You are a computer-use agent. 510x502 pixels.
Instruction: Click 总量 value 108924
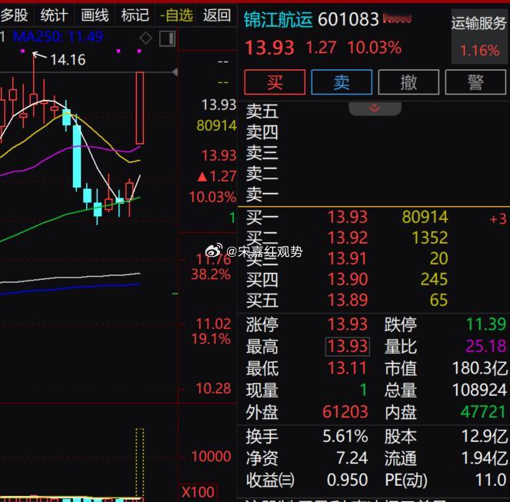480,390
